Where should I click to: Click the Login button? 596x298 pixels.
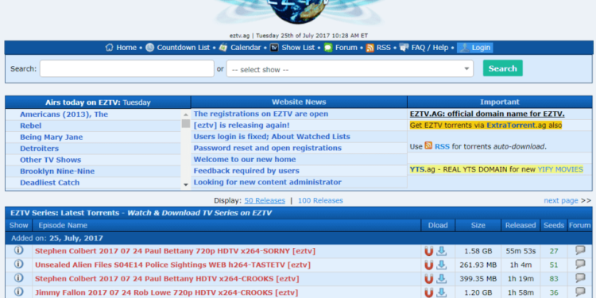click(x=475, y=48)
